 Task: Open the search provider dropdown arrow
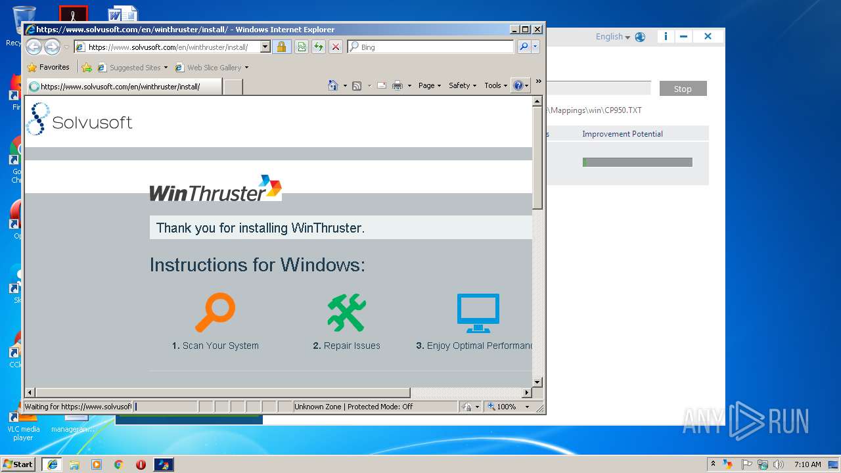coord(535,47)
